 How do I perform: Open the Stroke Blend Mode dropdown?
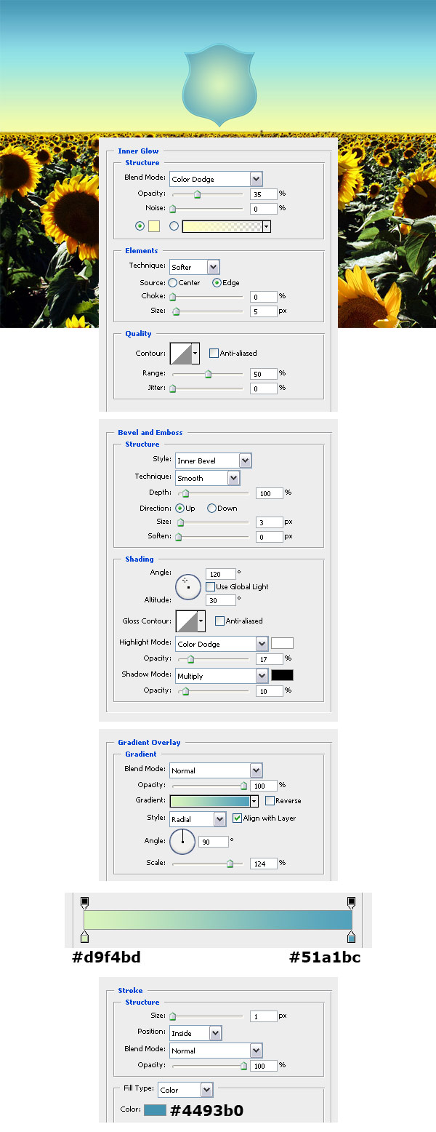216,1051
